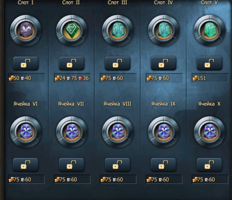The image size is (232, 200).
Task: Choose the crystal rune in Ячейка X
Action: pyautogui.click(x=209, y=132)
